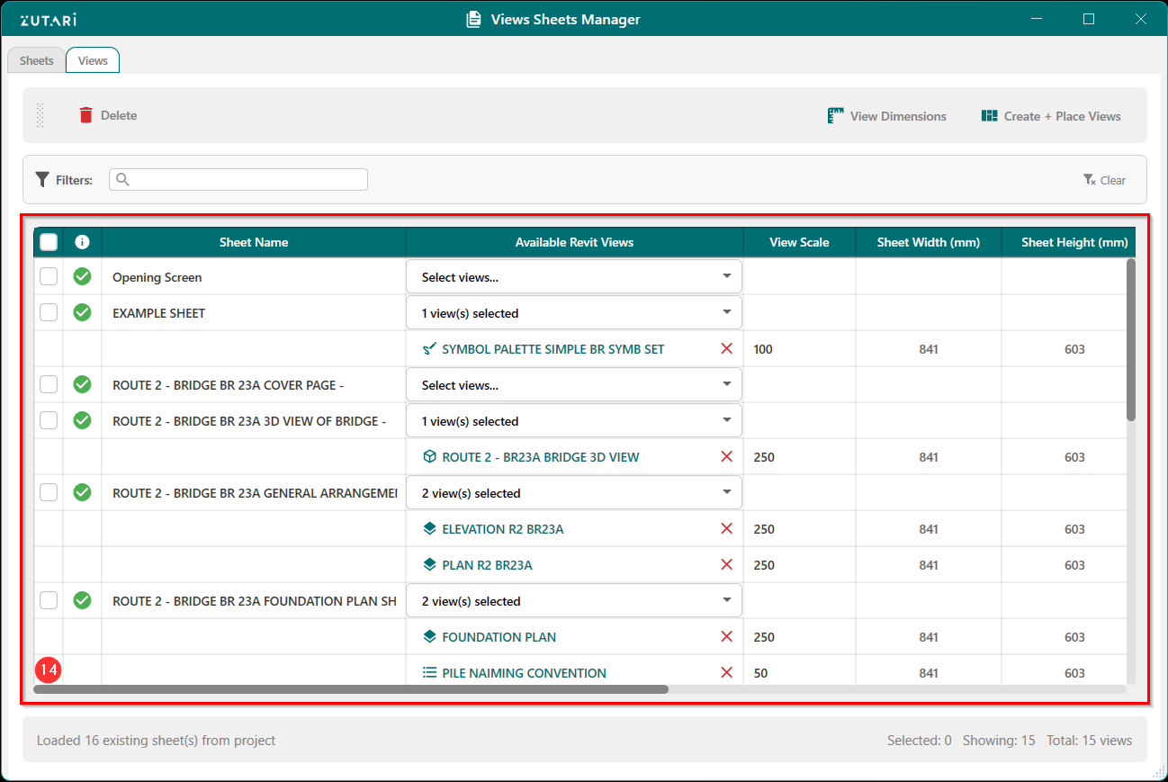Image resolution: width=1168 pixels, height=782 pixels.
Task: Remove the FOUNDATION PLAN view with red X
Action: click(726, 637)
